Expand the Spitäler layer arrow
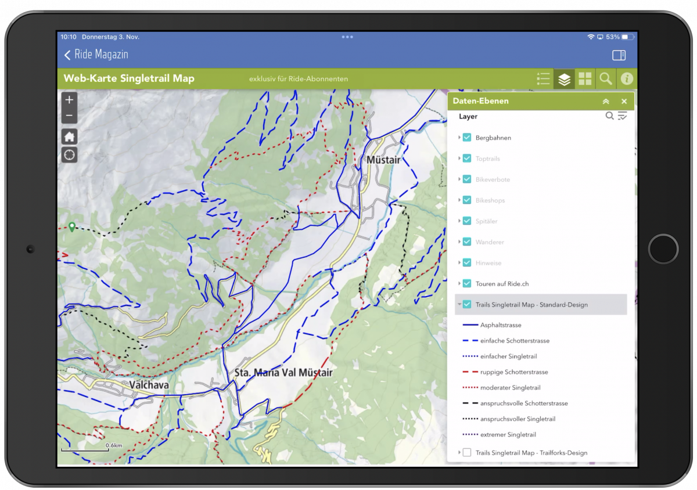 [x=459, y=221]
